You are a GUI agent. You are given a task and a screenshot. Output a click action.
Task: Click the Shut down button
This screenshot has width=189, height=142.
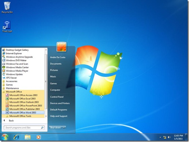(x=55, y=128)
